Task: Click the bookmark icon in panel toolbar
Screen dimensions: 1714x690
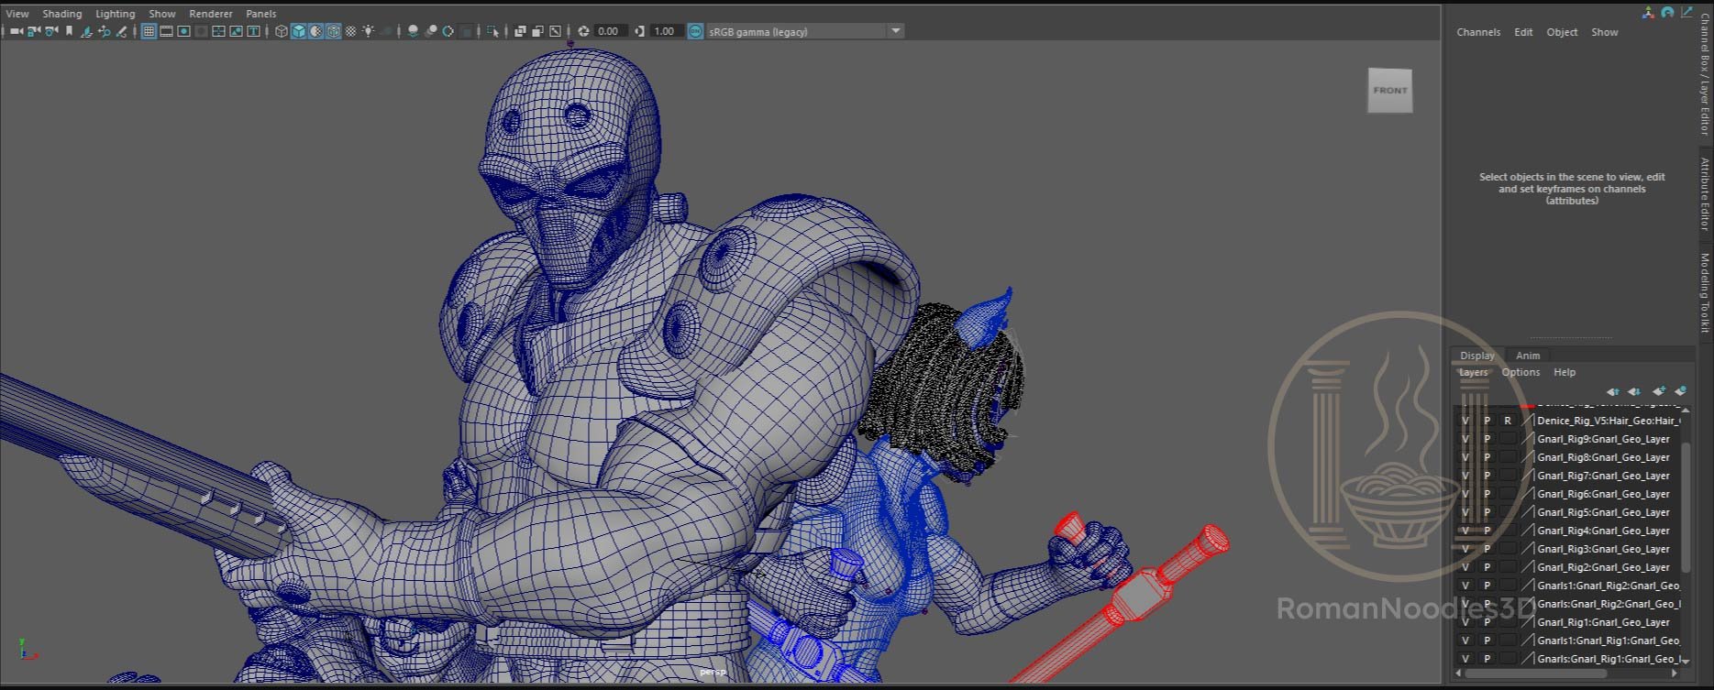Action: point(69,31)
